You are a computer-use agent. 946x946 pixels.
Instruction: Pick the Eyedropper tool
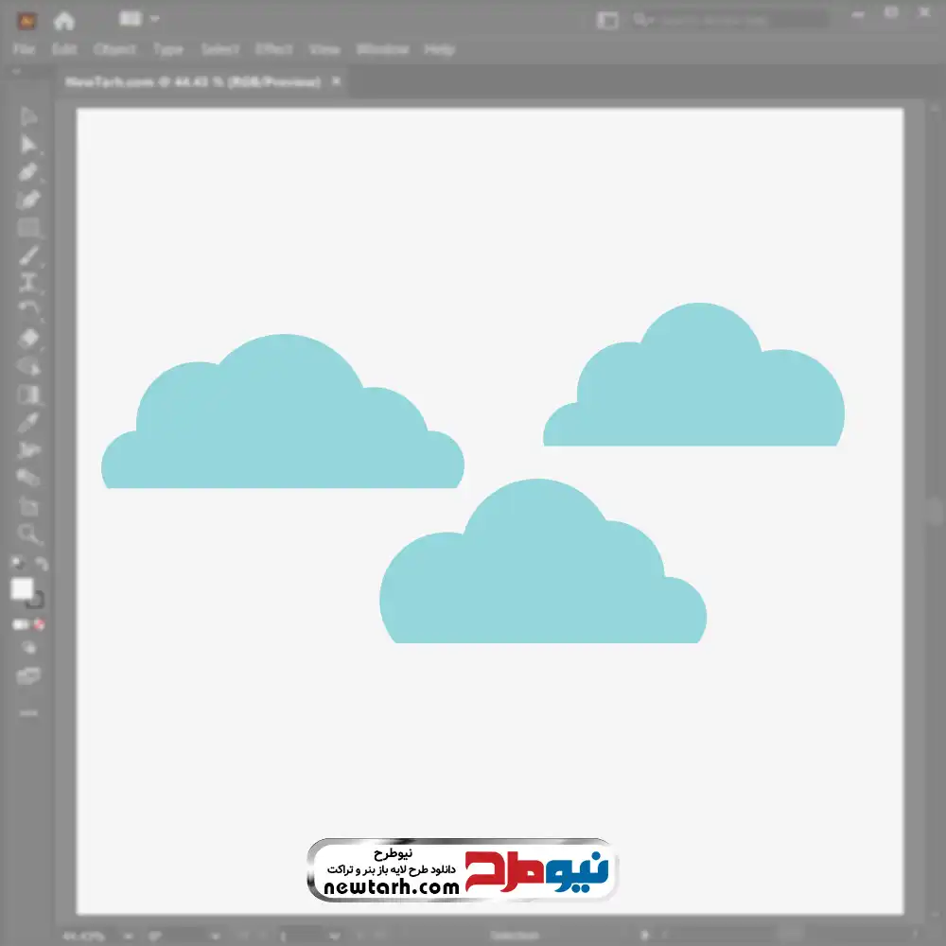pos(28,422)
